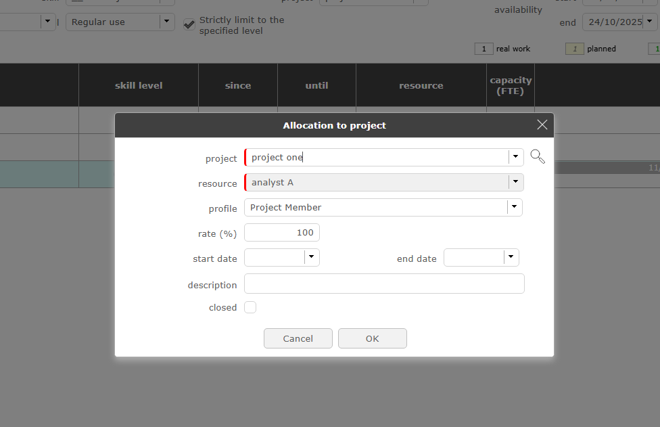Expand the profile Project Member dropdown
Image resolution: width=660 pixels, height=427 pixels.
(x=515, y=207)
